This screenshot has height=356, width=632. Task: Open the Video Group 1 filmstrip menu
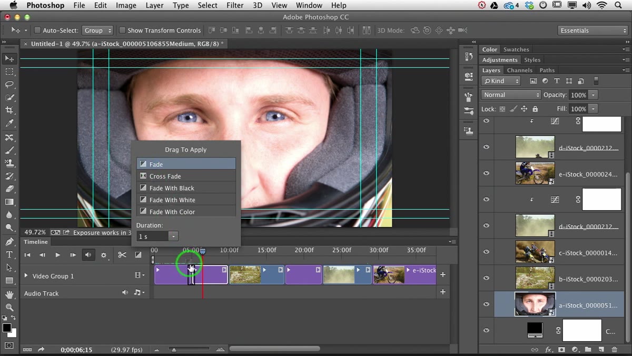[140, 275]
